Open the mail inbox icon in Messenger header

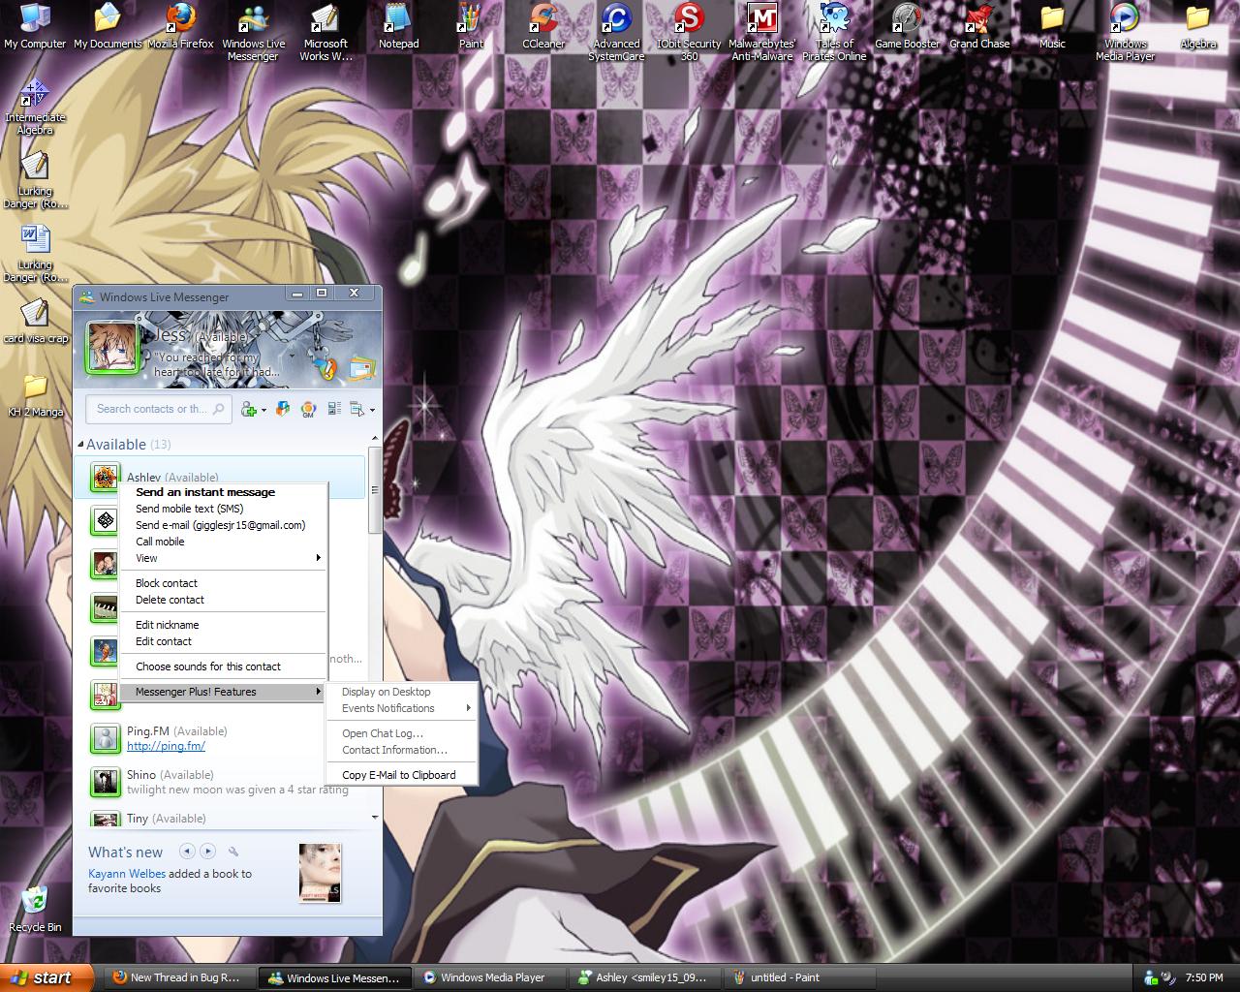[x=361, y=368]
